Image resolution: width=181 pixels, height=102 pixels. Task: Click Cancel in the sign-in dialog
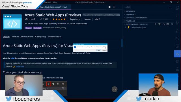[104, 50]
